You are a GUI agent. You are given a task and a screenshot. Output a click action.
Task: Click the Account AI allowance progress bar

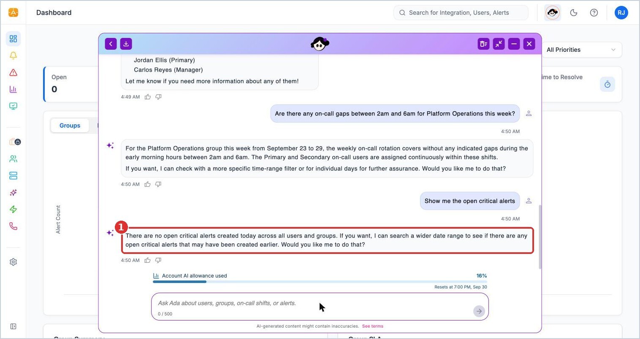(320, 282)
